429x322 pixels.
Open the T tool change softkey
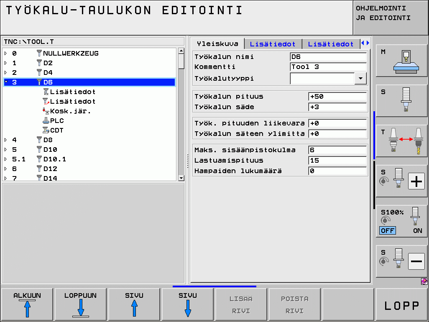(x=401, y=141)
